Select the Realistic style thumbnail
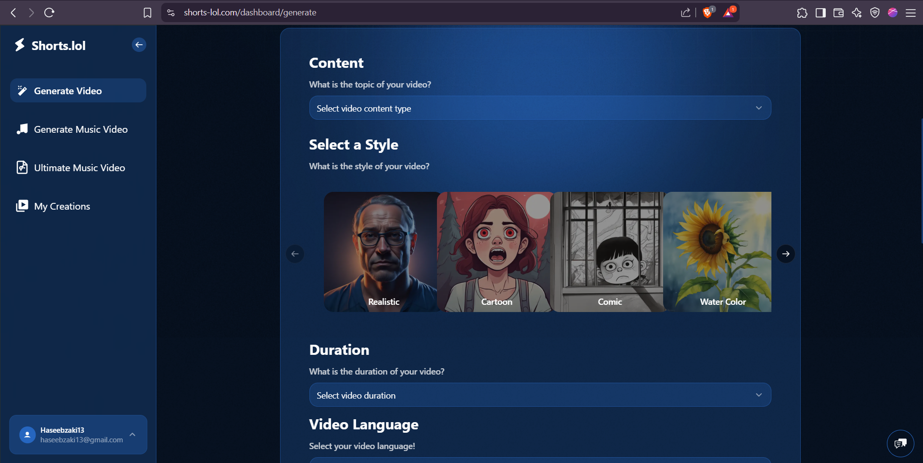The height and width of the screenshot is (463, 923). point(381,252)
